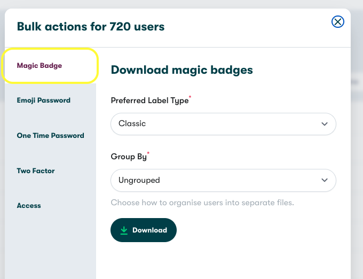This screenshot has height=279, width=363.
Task: Click the chevron arrow on Ungrouped dropdown
Action: [x=325, y=181]
